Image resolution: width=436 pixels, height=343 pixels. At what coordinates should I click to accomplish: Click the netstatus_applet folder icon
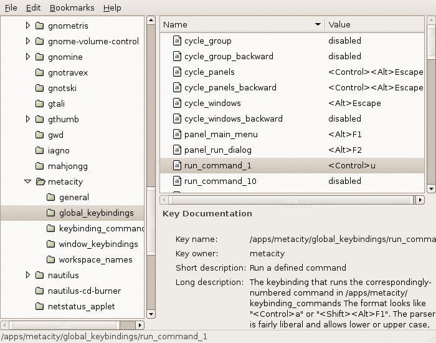pyautogui.click(x=40, y=306)
